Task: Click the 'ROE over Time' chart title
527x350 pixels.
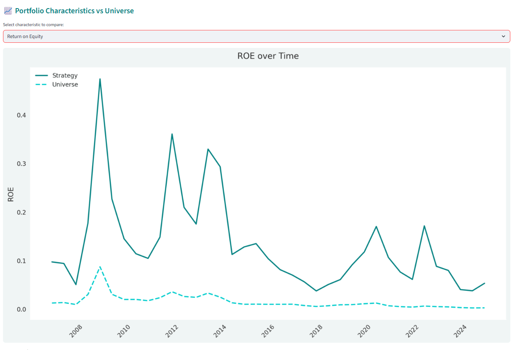Action: (268, 56)
